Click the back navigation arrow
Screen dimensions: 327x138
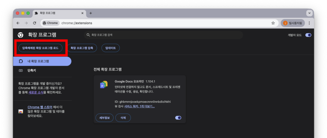coord(18,23)
